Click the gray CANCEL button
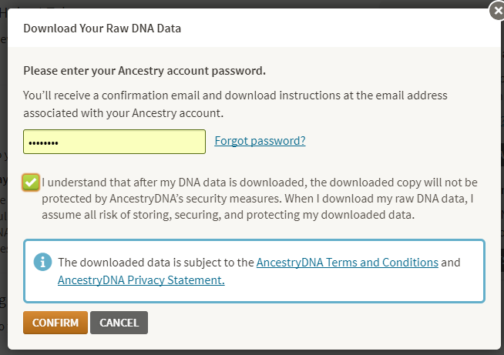Screen dimensions: 504x355 pyautogui.click(x=119, y=323)
